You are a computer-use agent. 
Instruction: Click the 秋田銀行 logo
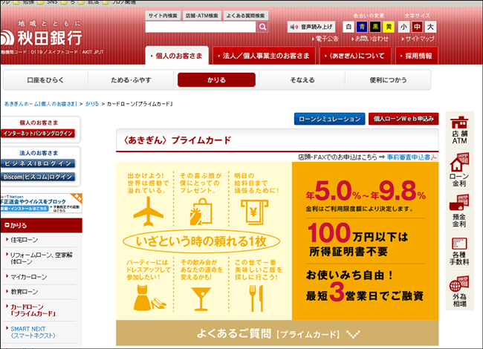coord(41,38)
